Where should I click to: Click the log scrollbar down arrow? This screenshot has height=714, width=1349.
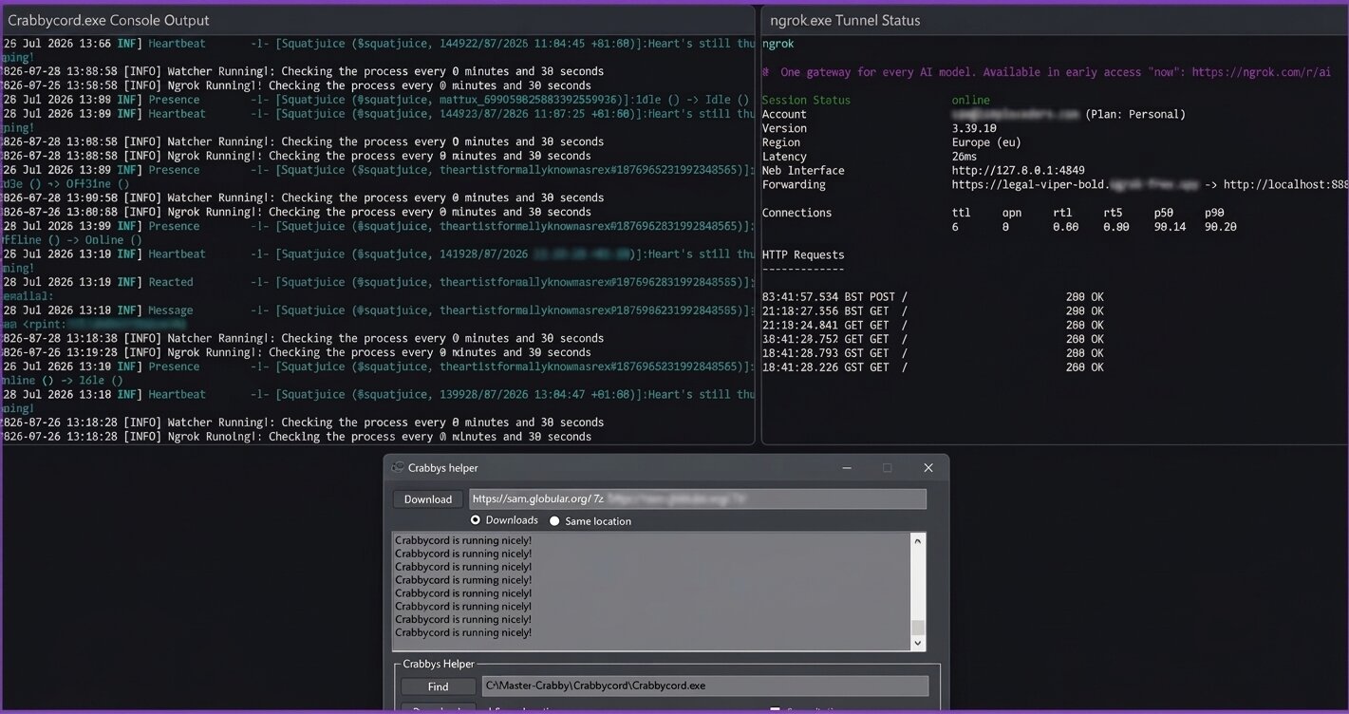(917, 643)
